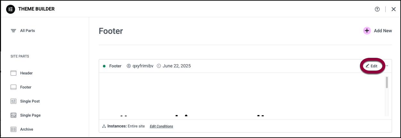
Task: Click the Single Page icon
Action: [13, 115]
